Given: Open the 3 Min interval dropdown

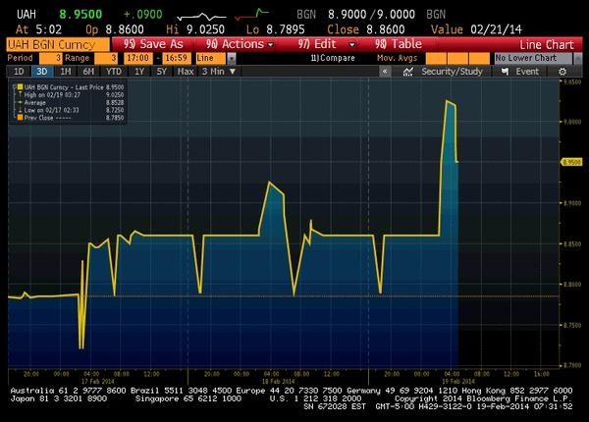Looking at the screenshot, I should (x=219, y=72).
